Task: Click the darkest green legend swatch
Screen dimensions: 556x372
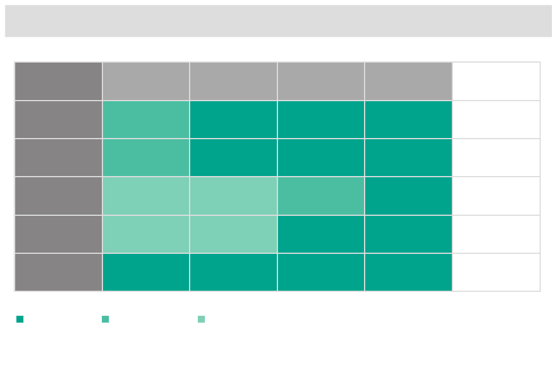Action: pos(20,319)
